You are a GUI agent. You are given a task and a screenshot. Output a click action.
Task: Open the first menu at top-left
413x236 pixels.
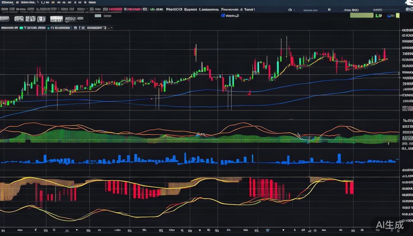tap(6, 2)
